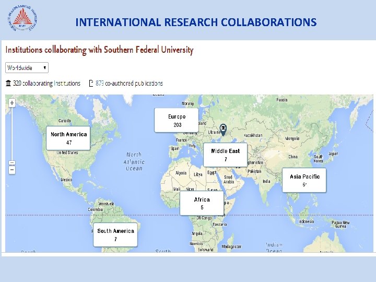Click the map zoom out minus button
Viewport: 376px width, 282px height.
coord(12,170)
